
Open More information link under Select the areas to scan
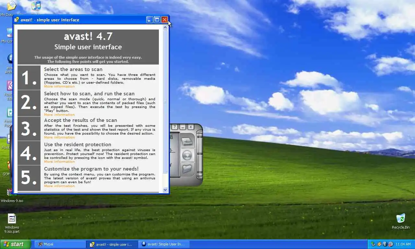coord(59,87)
